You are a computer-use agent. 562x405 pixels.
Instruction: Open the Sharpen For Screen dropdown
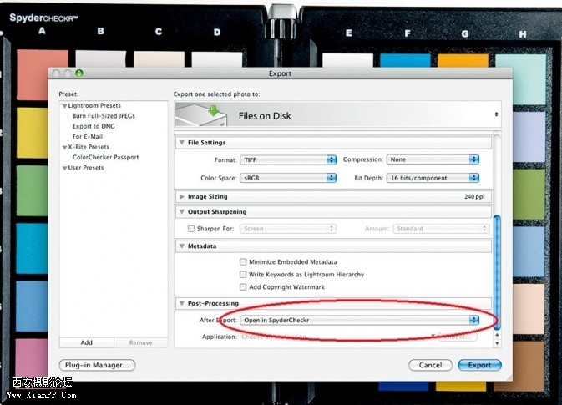[288, 228]
